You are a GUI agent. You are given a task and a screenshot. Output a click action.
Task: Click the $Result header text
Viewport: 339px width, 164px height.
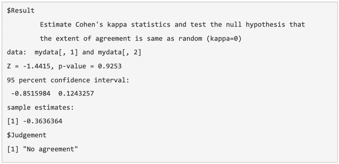[21, 11]
